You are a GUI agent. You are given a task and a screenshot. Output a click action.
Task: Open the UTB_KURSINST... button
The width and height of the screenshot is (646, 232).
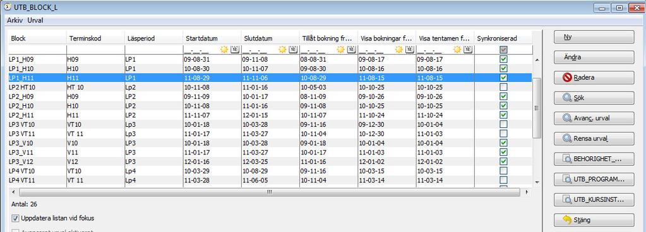594,199
